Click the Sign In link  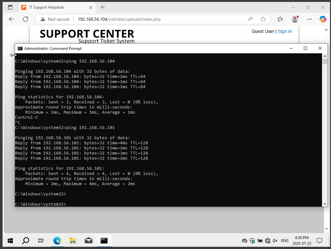point(285,31)
